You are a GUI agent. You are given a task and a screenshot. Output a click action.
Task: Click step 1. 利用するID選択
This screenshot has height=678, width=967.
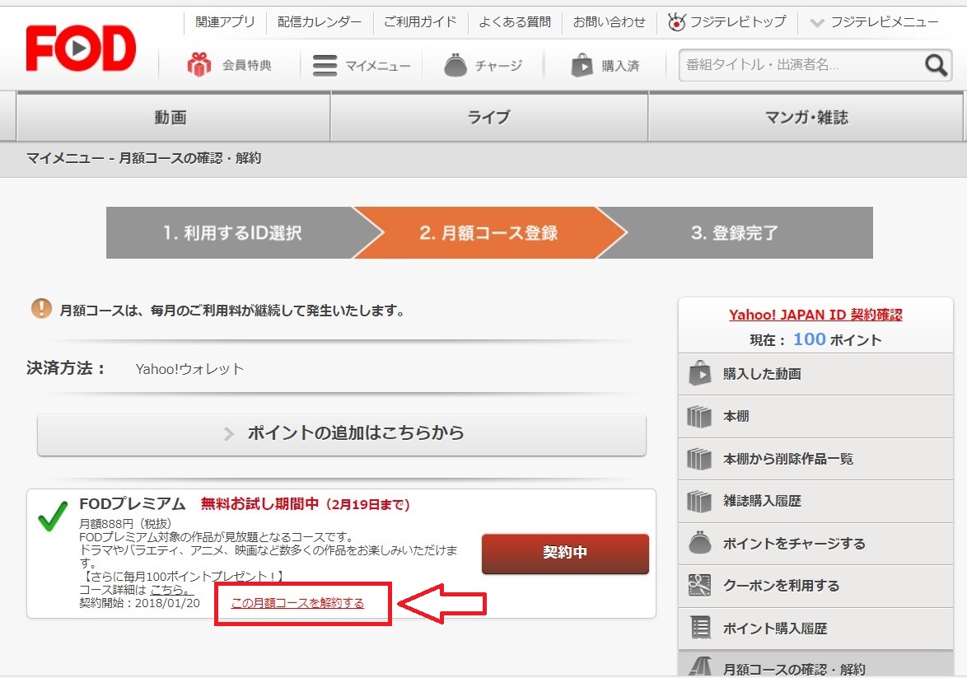click(232, 232)
